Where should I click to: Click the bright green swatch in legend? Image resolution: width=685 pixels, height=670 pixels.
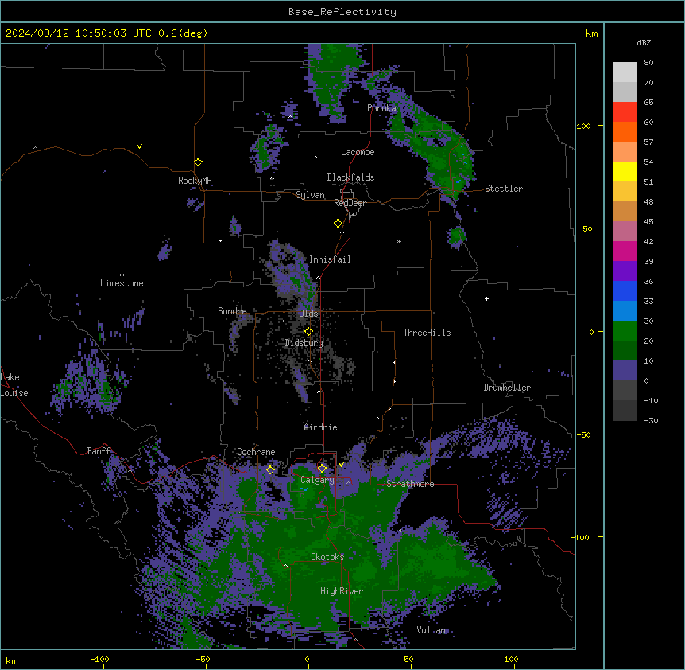click(625, 331)
